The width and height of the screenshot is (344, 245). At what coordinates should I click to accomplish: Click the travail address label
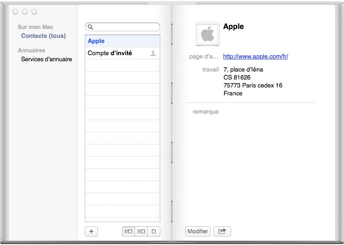(210, 70)
